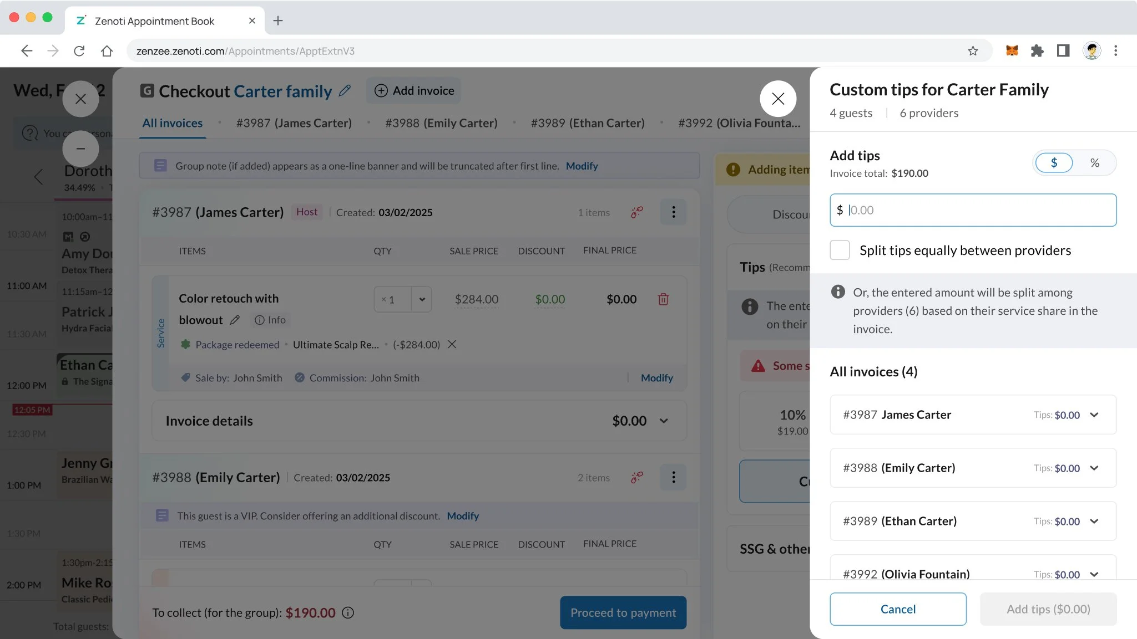Click info icon next to group total
The width and height of the screenshot is (1137, 639).
tap(348, 612)
